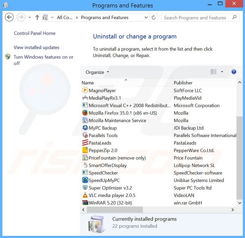This screenshot has height=238, width=245.
Task: Click the PastaLeads striped icon
Action: [x=85, y=142]
